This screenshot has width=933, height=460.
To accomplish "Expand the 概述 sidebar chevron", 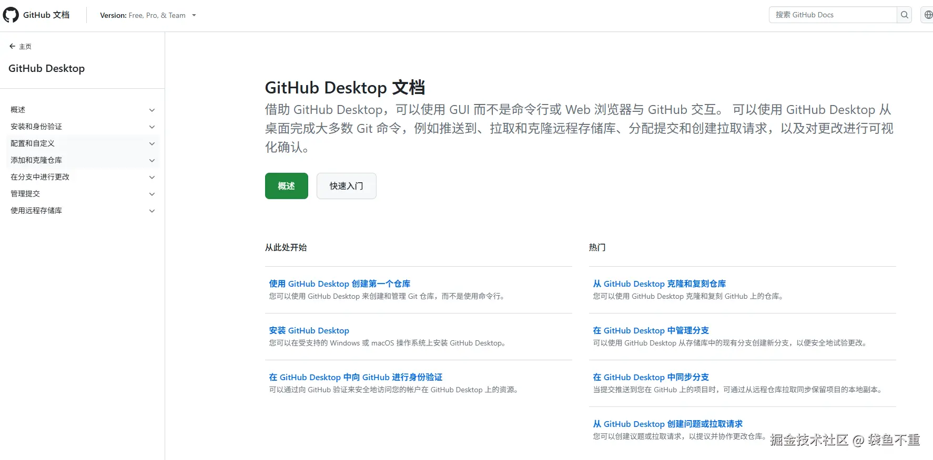I will point(152,110).
